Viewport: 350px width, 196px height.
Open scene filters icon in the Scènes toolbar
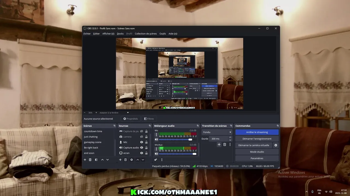[x=96, y=160]
